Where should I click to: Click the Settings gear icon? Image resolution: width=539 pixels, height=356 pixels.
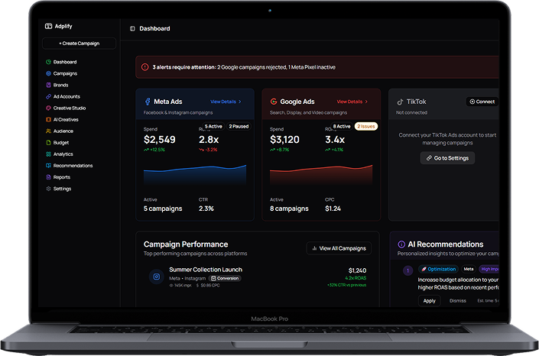click(x=48, y=189)
